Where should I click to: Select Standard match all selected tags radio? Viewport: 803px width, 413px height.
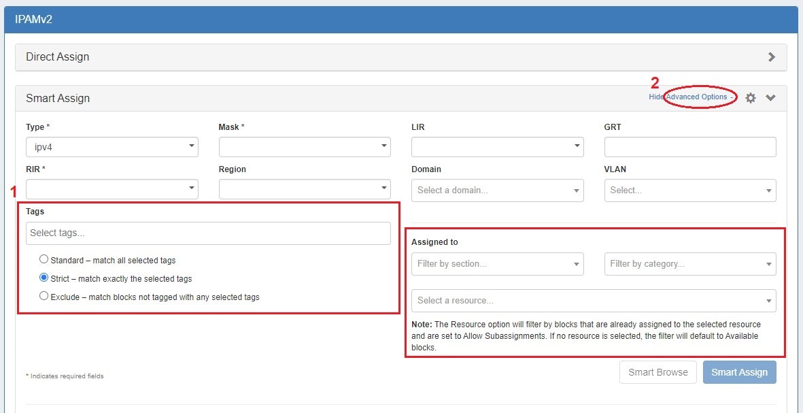tap(44, 259)
